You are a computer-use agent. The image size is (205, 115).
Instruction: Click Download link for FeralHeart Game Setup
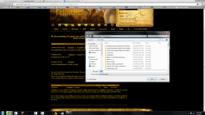71,48
